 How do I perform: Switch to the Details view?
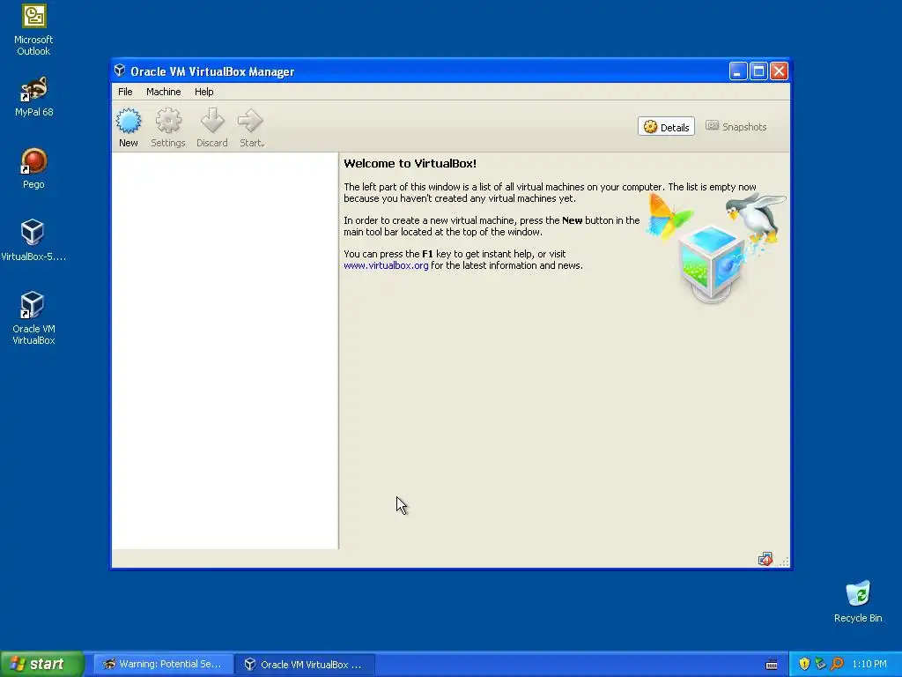pyautogui.click(x=666, y=127)
